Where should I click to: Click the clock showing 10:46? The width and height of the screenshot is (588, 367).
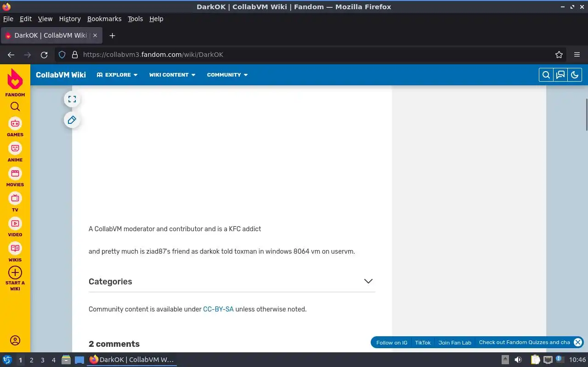pos(577,360)
